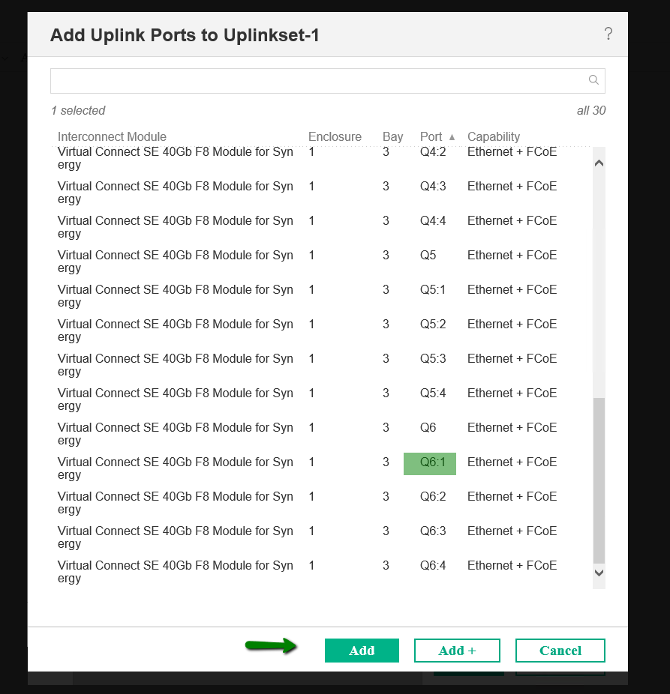670x694 pixels.
Task: Click the search magnifier icon
Action: click(x=593, y=80)
